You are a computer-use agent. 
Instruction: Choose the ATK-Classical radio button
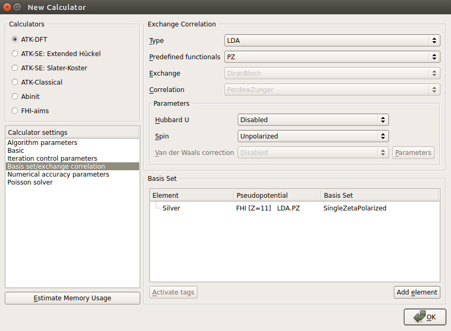(x=37, y=82)
